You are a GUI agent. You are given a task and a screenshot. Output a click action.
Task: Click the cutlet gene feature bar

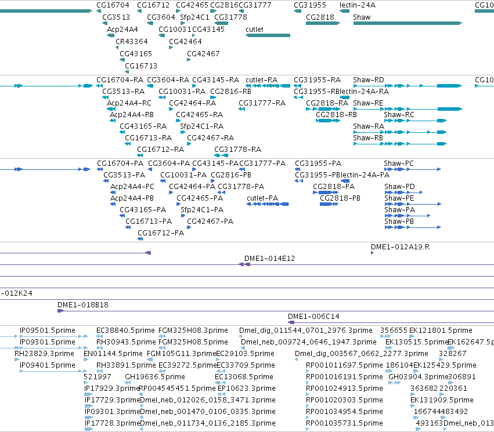268,35
